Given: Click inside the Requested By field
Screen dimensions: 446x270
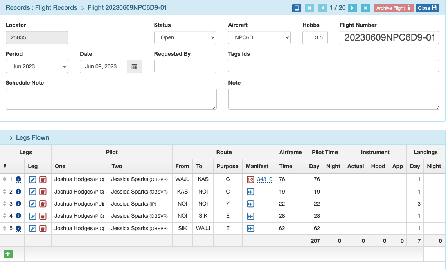Looking at the screenshot, I should (x=185, y=66).
